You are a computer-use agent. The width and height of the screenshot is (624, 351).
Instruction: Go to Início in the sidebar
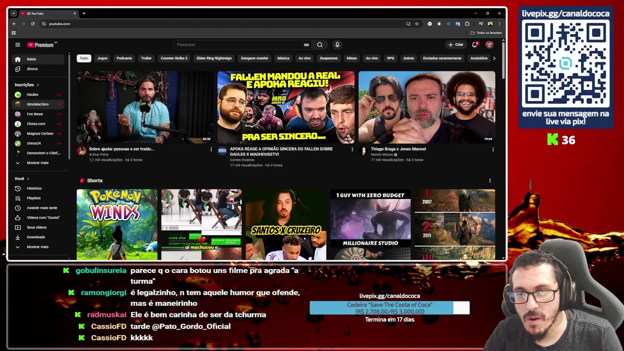pyautogui.click(x=38, y=59)
